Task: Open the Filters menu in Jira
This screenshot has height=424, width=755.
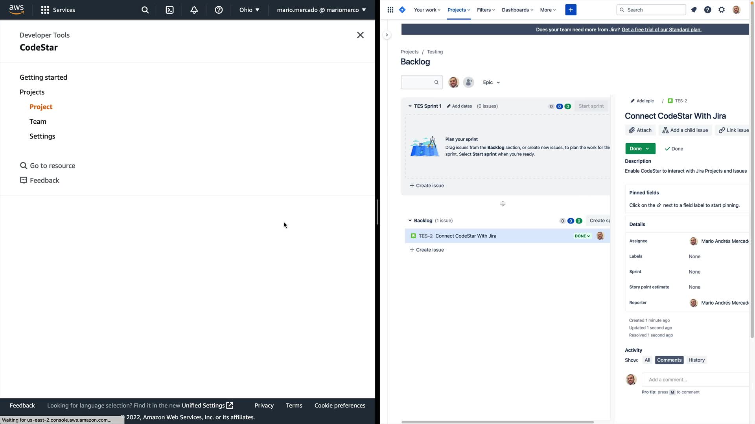Action: (486, 10)
